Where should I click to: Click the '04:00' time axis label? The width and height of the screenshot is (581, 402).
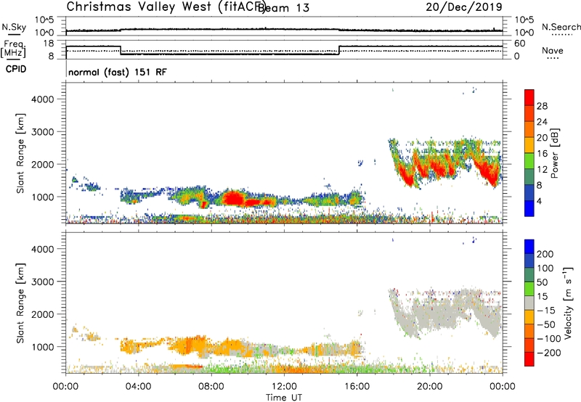(138, 387)
